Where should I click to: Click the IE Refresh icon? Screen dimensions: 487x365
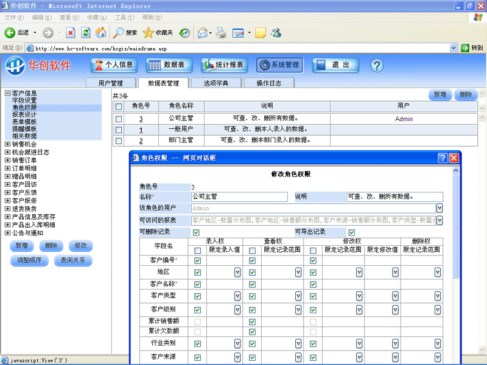tap(86, 33)
